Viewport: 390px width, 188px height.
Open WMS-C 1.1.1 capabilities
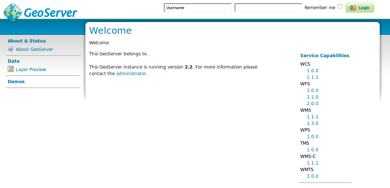pyautogui.click(x=313, y=163)
